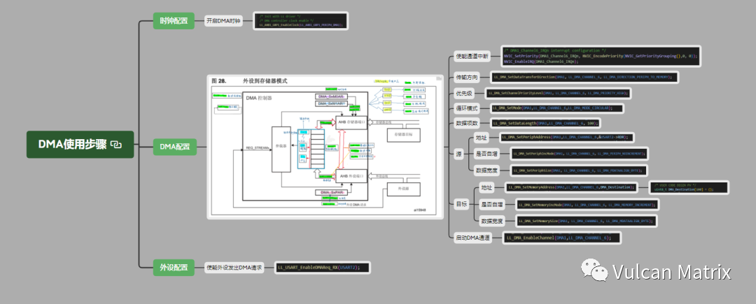
Task: Open the 外设到存储器模式 diagram image
Action: click(x=325, y=147)
